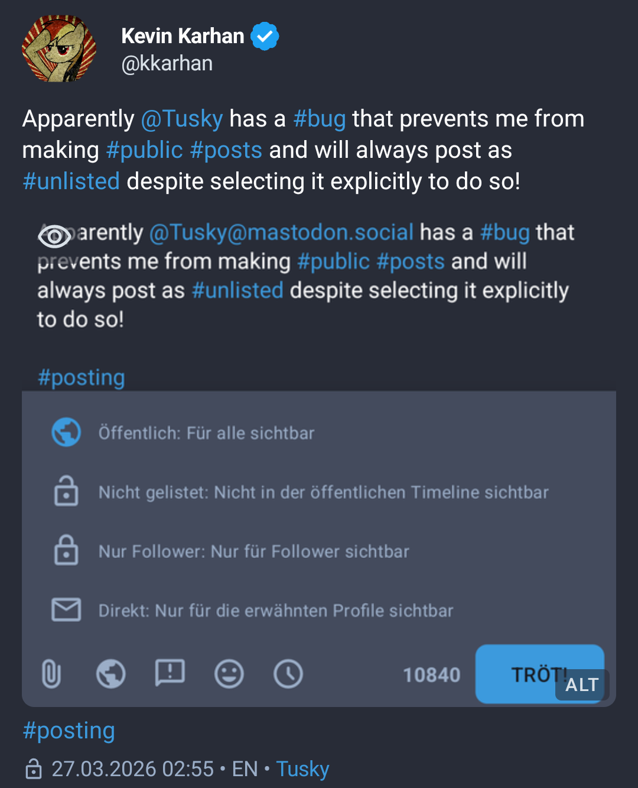The width and height of the screenshot is (638, 788).
Task: Add a content warning with the exclamation icon
Action: pyautogui.click(x=170, y=673)
